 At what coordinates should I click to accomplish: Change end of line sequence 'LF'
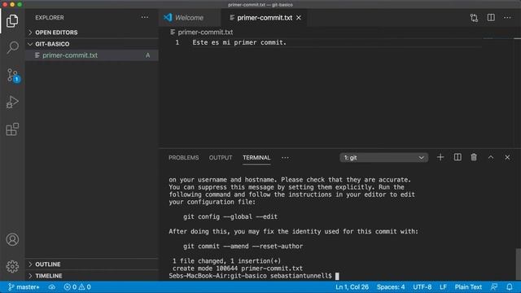tap(443, 287)
